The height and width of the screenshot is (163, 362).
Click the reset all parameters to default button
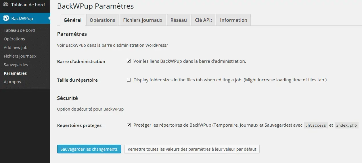coord(192,149)
